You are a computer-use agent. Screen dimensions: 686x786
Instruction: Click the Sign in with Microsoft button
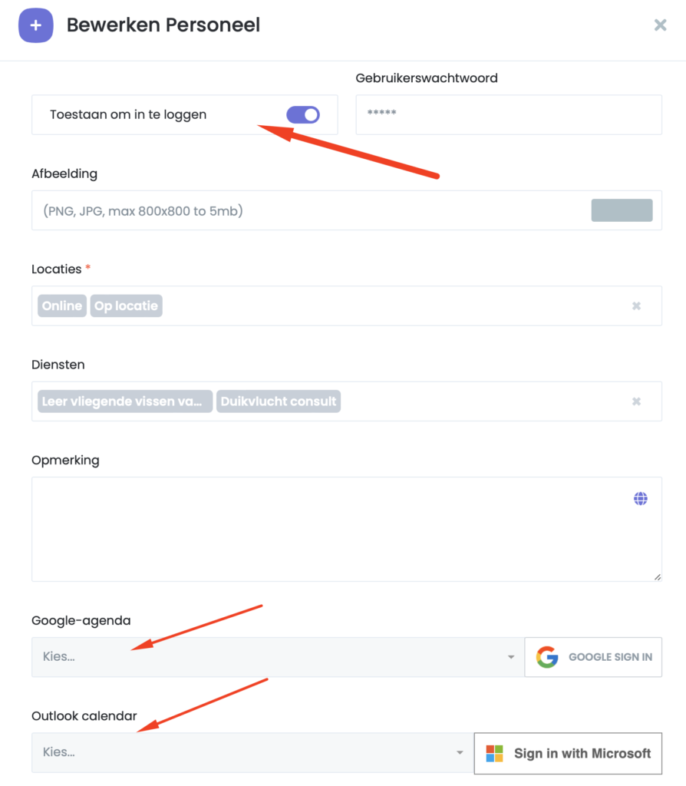click(x=568, y=753)
